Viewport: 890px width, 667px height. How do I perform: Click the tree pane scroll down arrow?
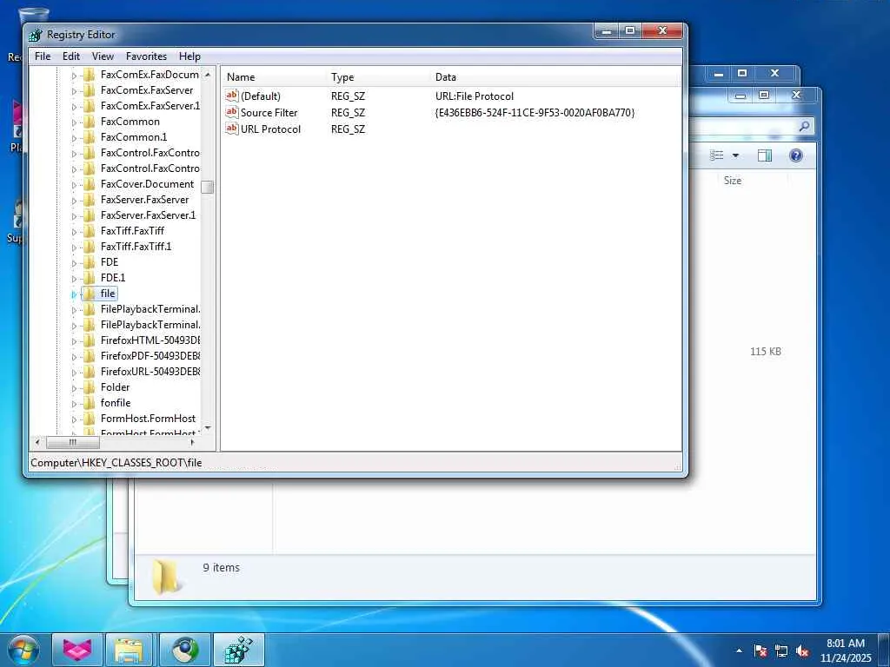(208, 427)
